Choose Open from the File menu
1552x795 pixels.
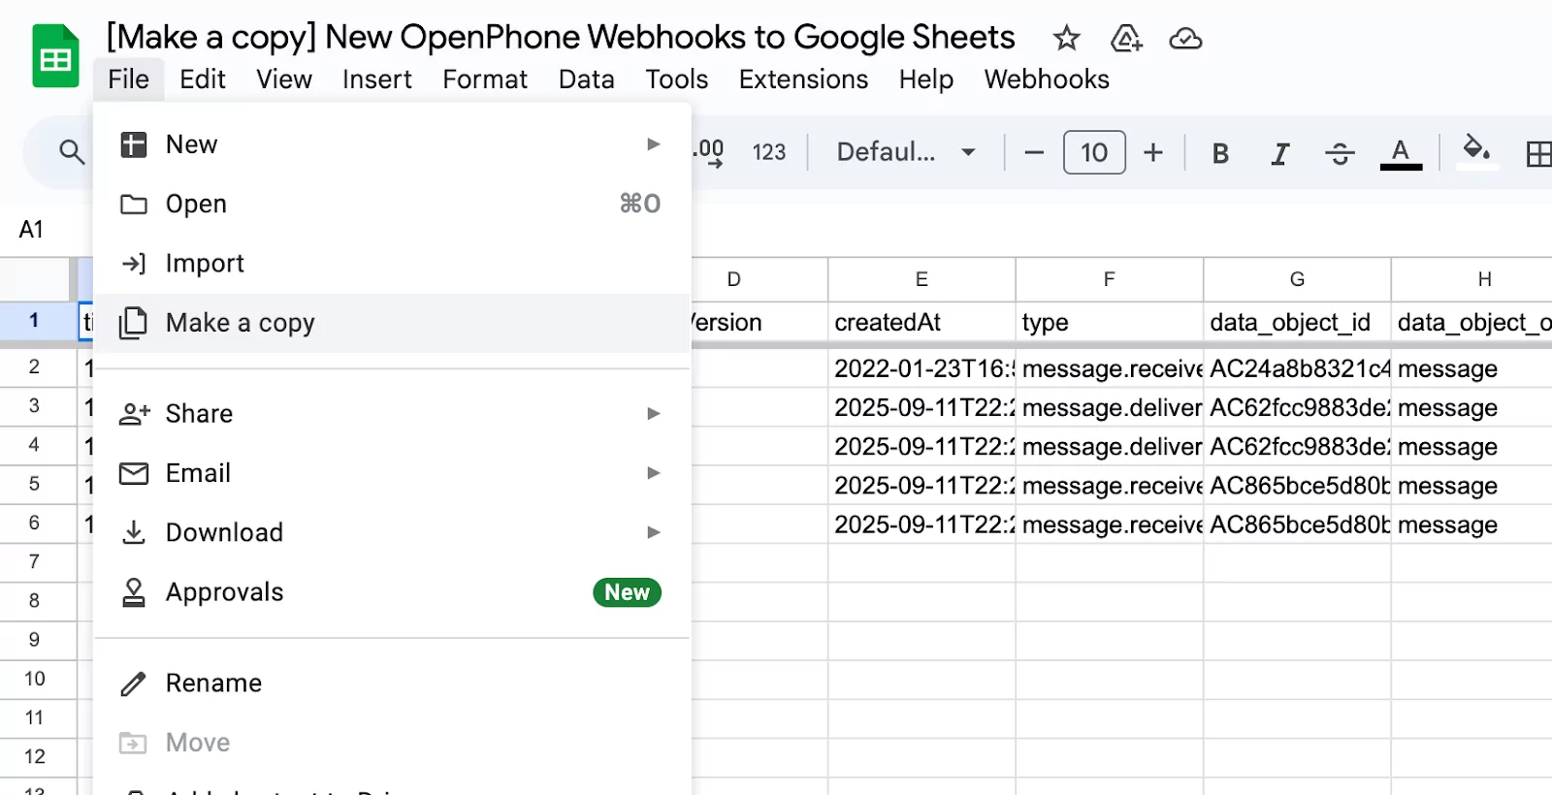tap(392, 205)
